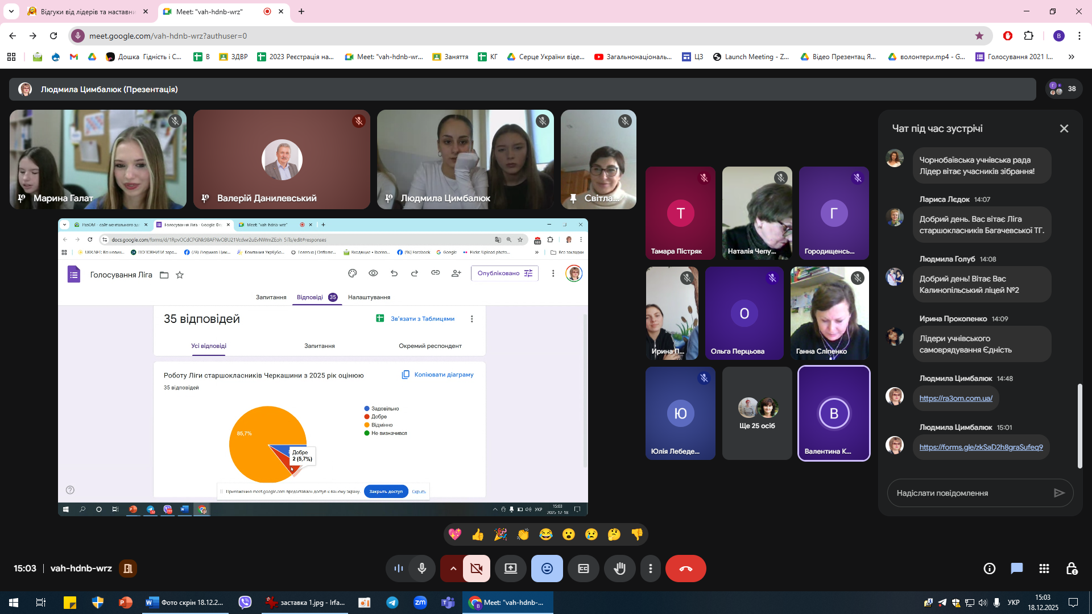Image resolution: width=1092 pixels, height=614 pixels.
Task: Raise hand in the meeting
Action: click(x=619, y=569)
